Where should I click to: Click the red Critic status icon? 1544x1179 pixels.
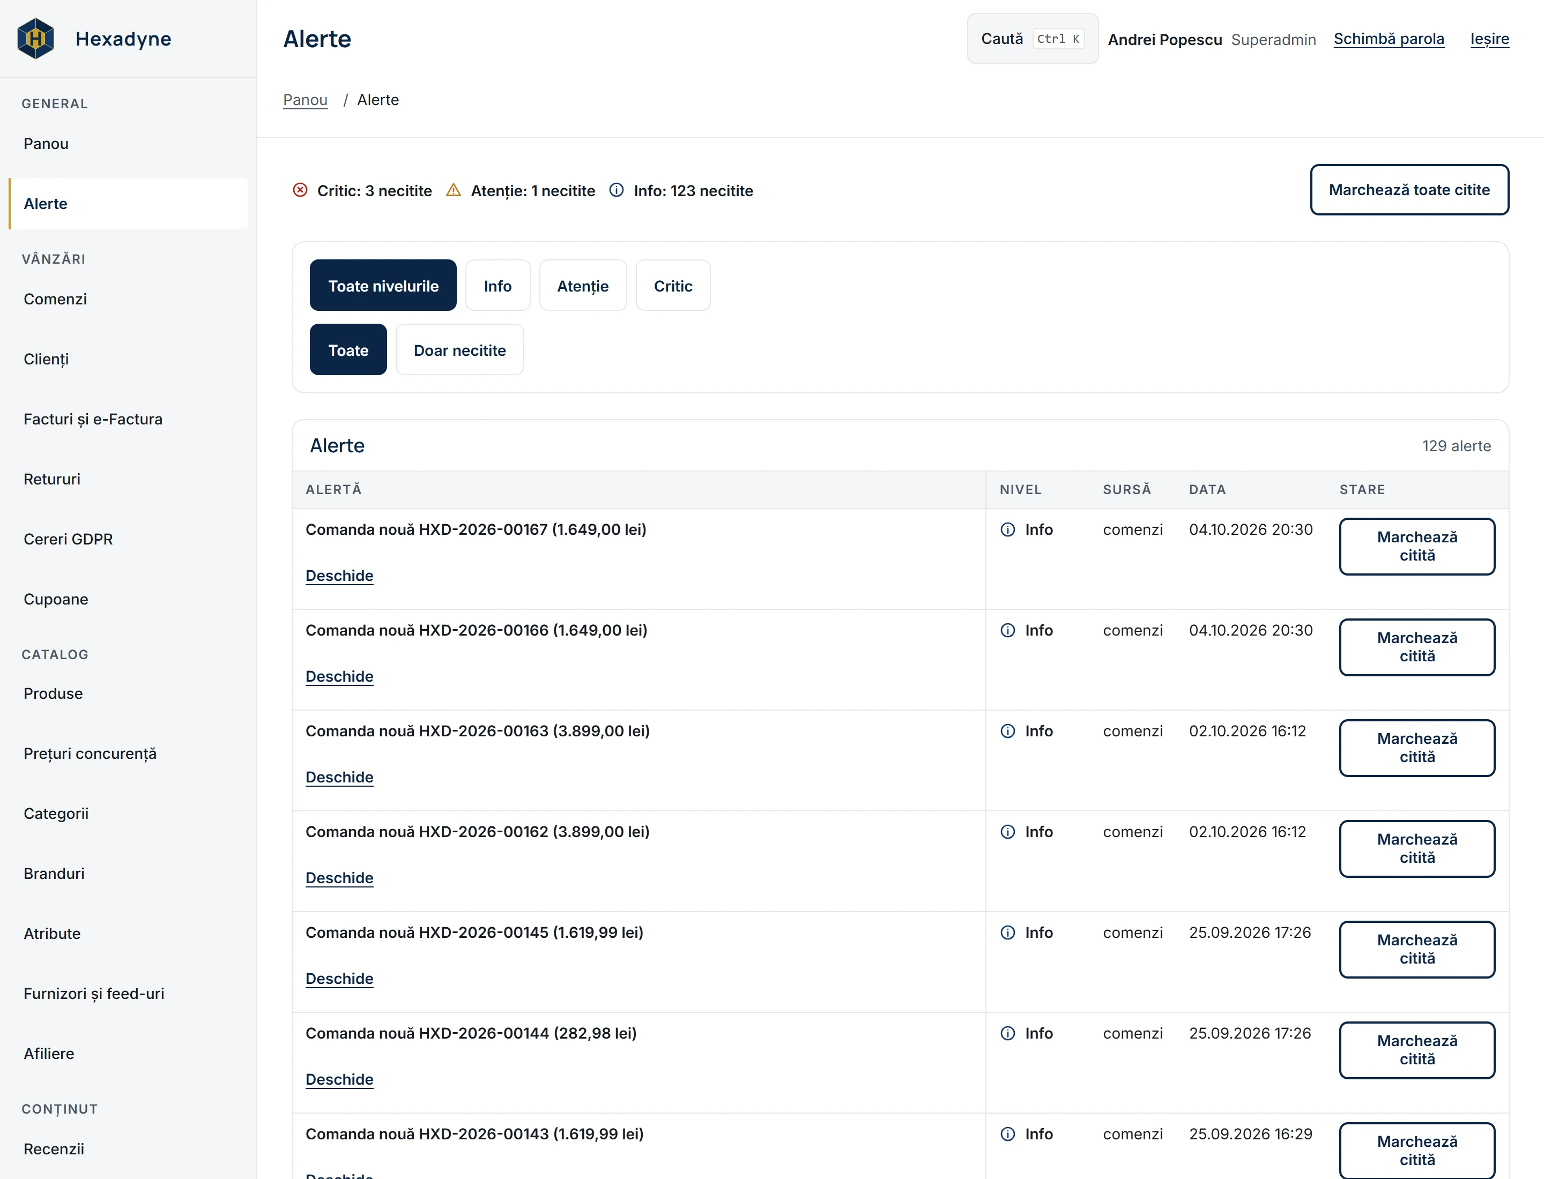300,190
